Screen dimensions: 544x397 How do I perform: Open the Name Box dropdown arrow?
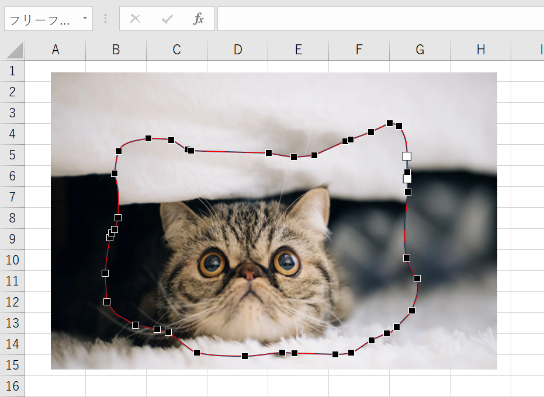(85, 18)
